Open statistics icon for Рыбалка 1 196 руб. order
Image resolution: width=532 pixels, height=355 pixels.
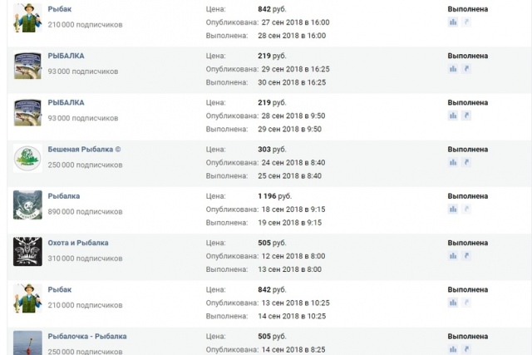tap(453, 210)
